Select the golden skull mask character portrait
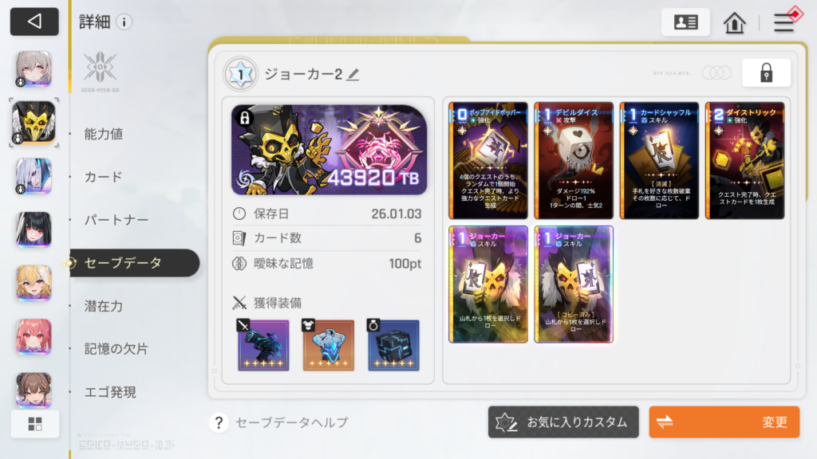Viewport: 817px width, 459px height. tap(34, 122)
